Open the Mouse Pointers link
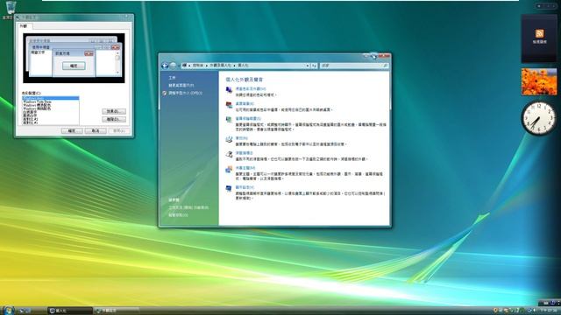 [244, 153]
